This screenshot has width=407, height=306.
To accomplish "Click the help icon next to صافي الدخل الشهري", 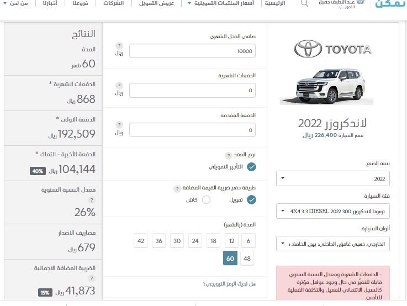I will click(119, 46).
